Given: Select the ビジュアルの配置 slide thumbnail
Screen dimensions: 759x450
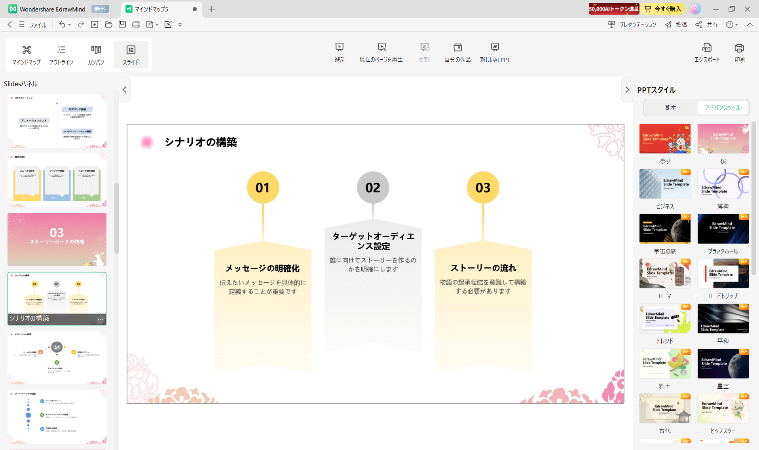Looking at the screenshot, I should [x=57, y=358].
